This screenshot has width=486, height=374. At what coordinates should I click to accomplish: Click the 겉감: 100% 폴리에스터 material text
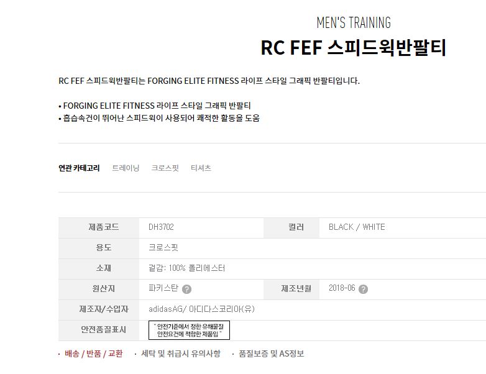(186, 268)
